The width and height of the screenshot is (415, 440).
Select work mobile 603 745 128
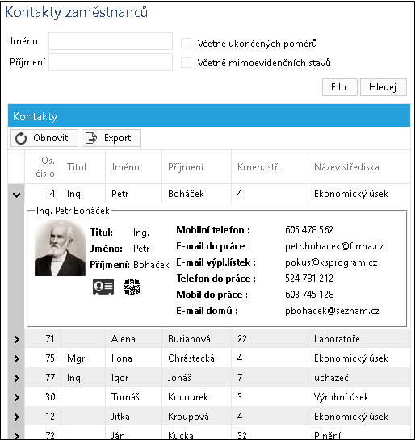pos(309,295)
